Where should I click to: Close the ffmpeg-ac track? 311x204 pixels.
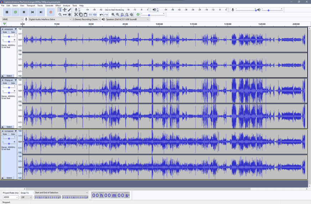pyautogui.click(x=2, y=80)
